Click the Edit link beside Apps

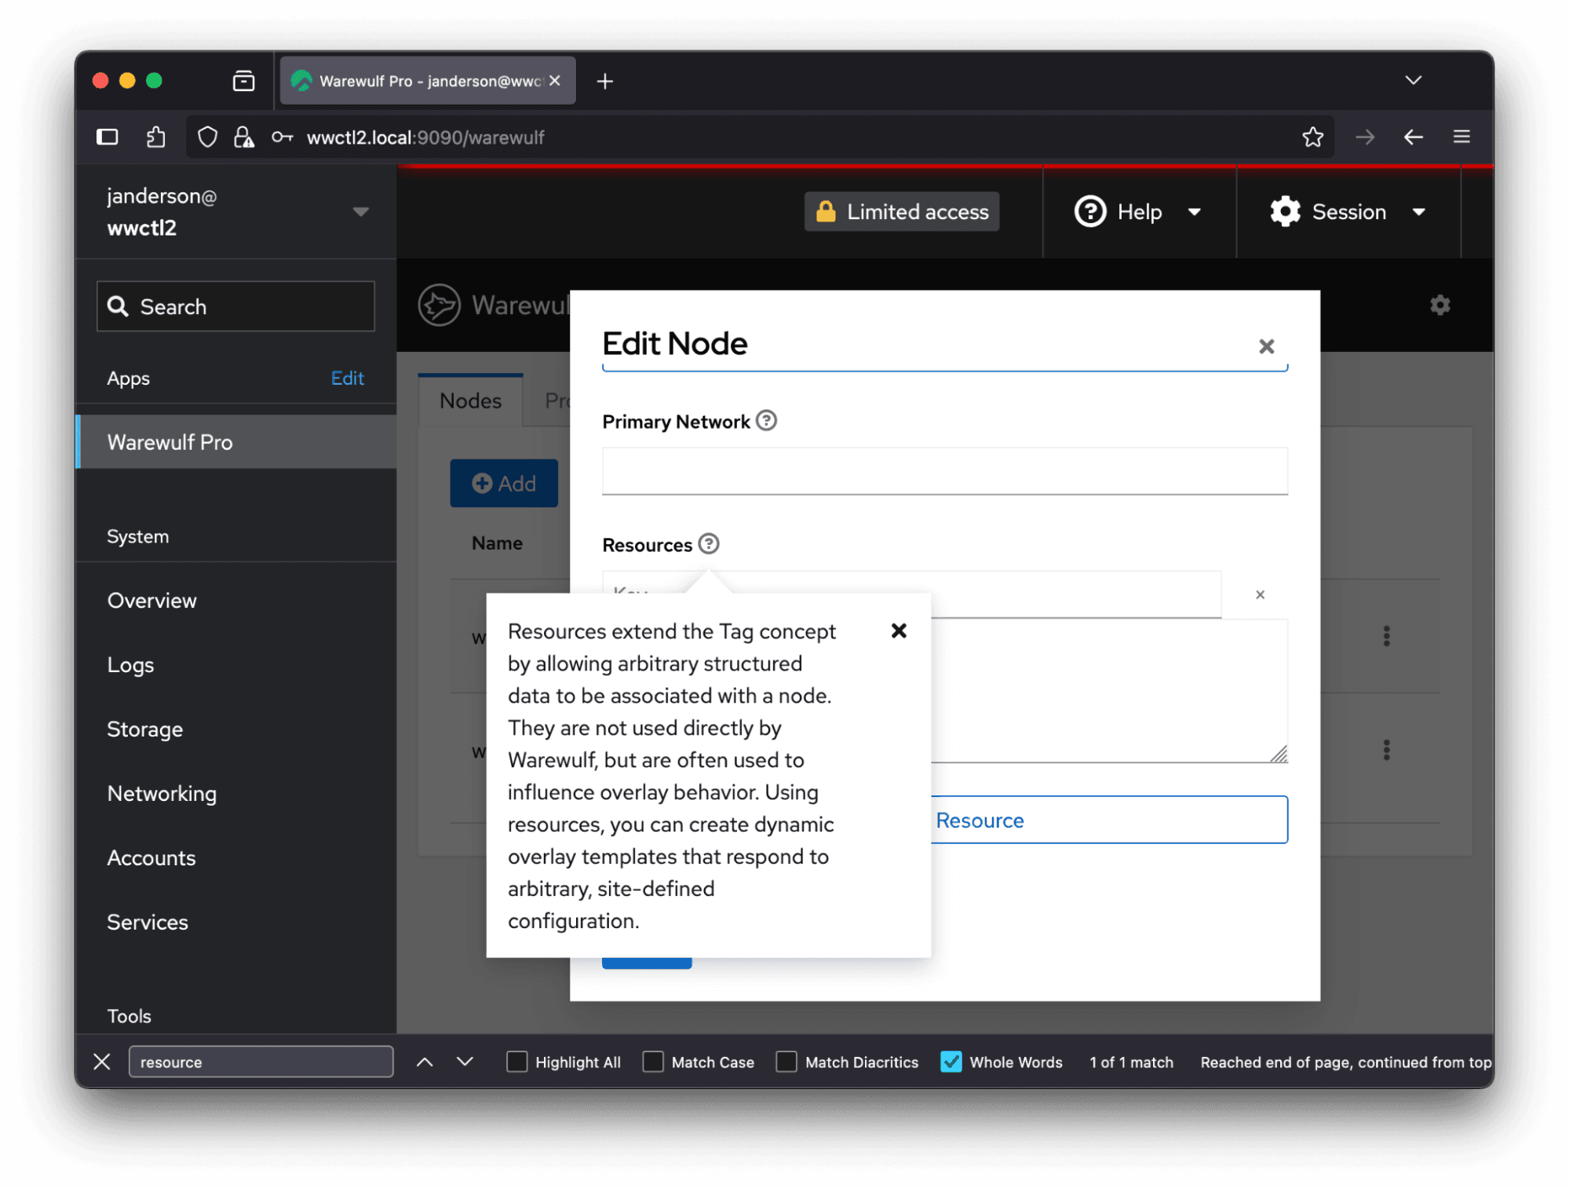click(347, 378)
